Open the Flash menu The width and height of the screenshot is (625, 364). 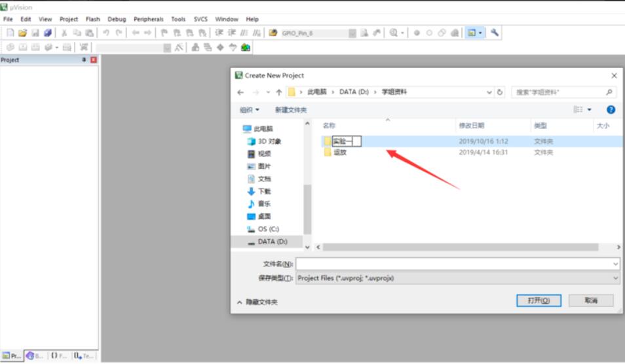coord(92,19)
